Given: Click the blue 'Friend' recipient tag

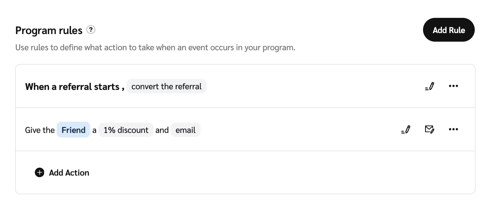Looking at the screenshot, I should pos(73,130).
